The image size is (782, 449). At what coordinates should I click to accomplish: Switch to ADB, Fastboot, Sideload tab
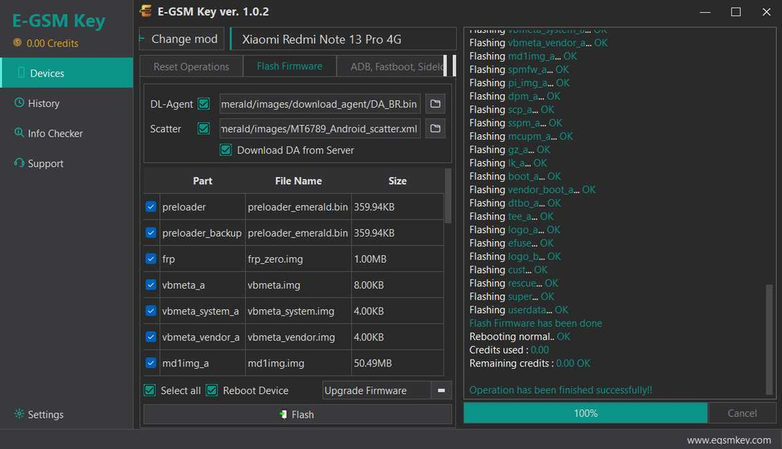(390, 66)
